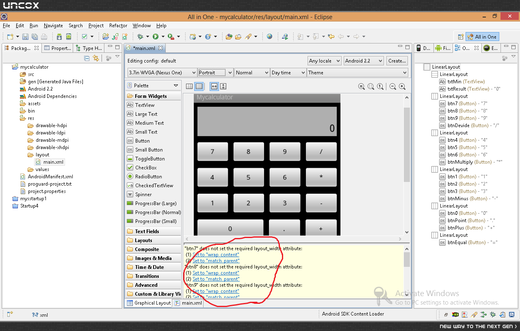Click Collapse All in Package Explorer

(x=87, y=58)
